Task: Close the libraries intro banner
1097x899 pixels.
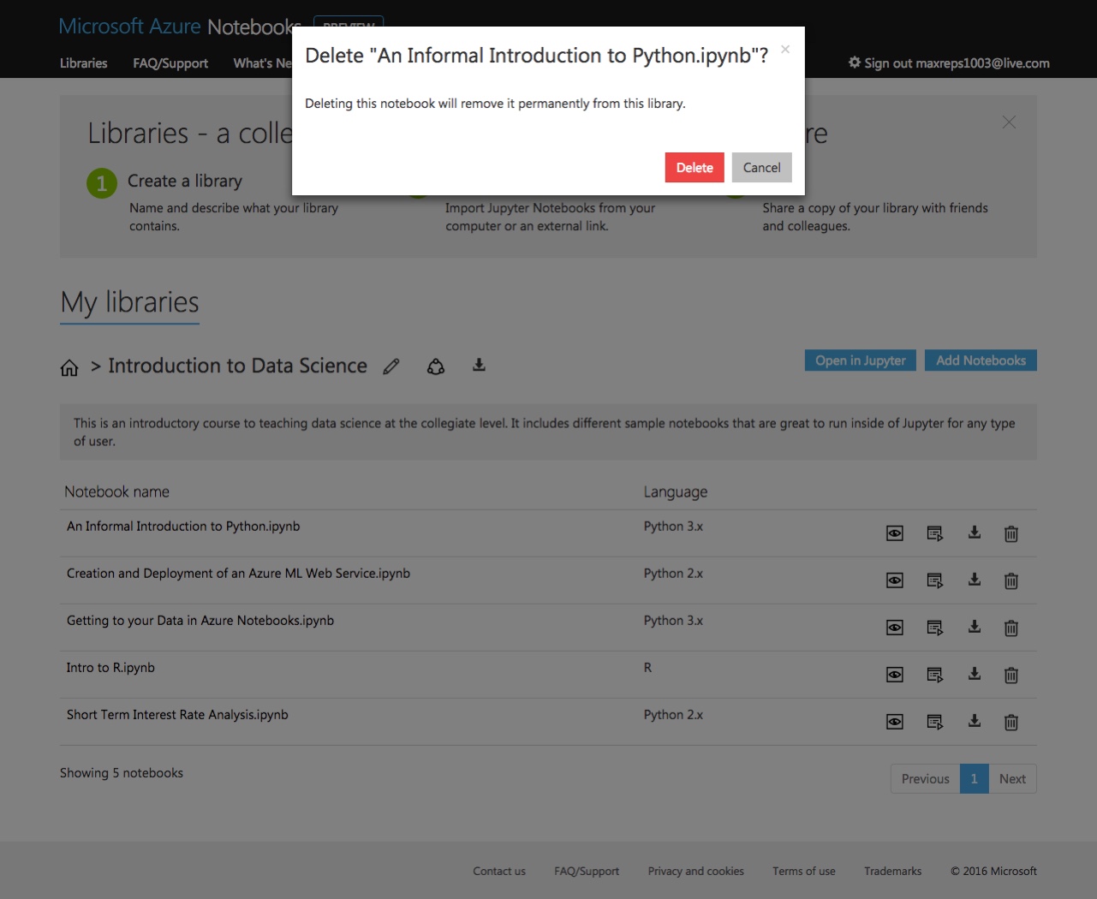Action: [1009, 122]
